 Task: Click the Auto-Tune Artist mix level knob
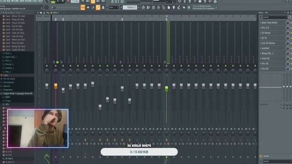287,23
